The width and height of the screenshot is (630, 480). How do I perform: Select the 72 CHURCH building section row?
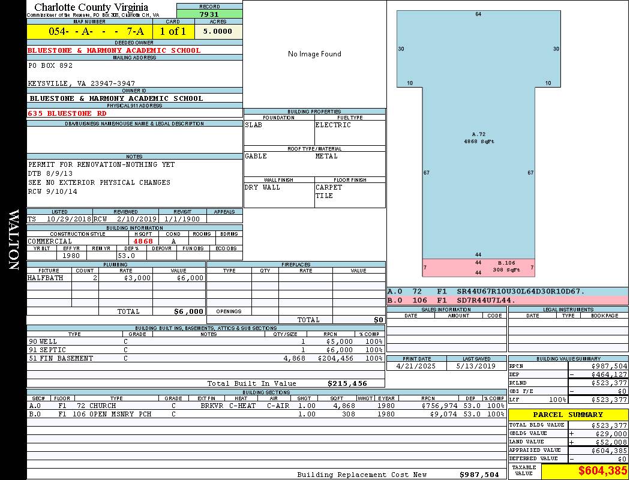pyautogui.click(x=266, y=406)
